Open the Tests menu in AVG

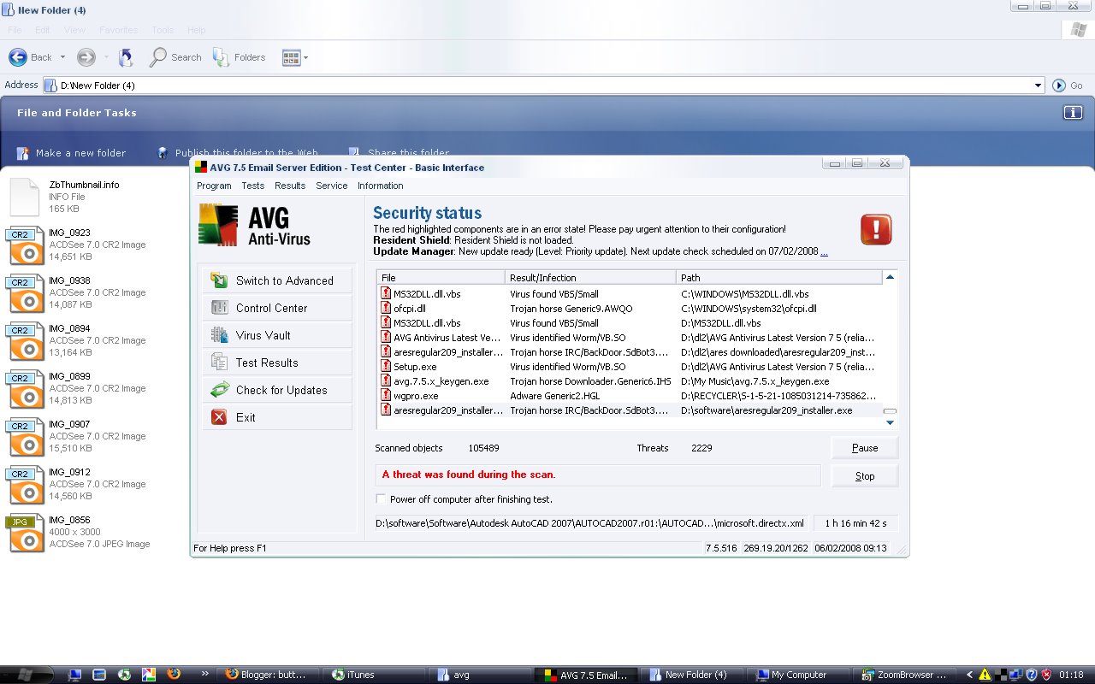(x=253, y=186)
